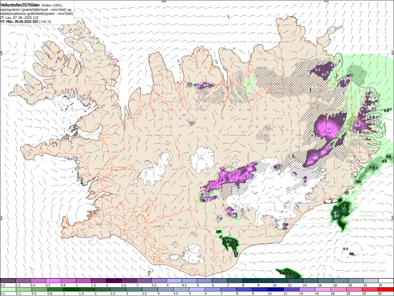Viewport: 394px width, 296px height.
Task: Click the white swatch ending the snow scale
Action: (x=386, y=281)
